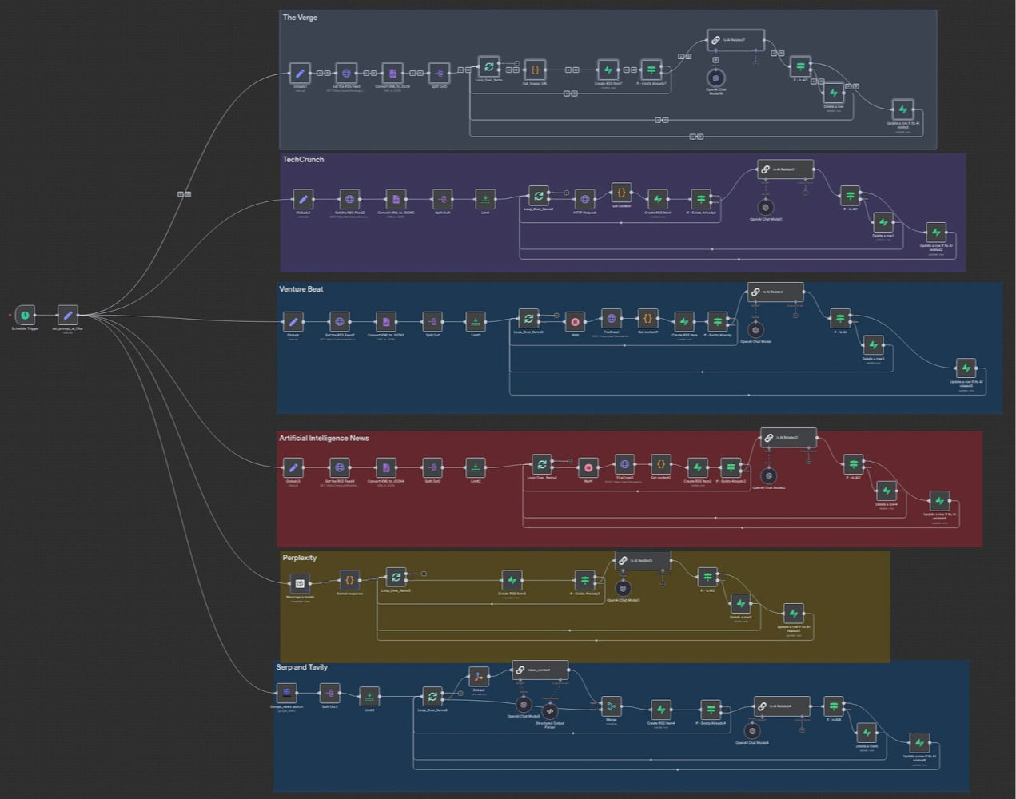Select Loop_Over_Items6 node
The width and height of the screenshot is (1016, 799).
click(432, 696)
